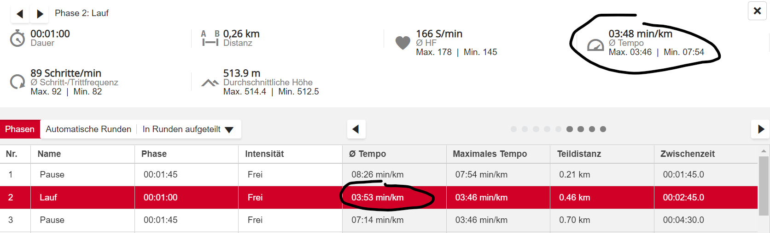Go to previous phase using left arrow
The width and height of the screenshot is (770, 233).
coord(20,14)
